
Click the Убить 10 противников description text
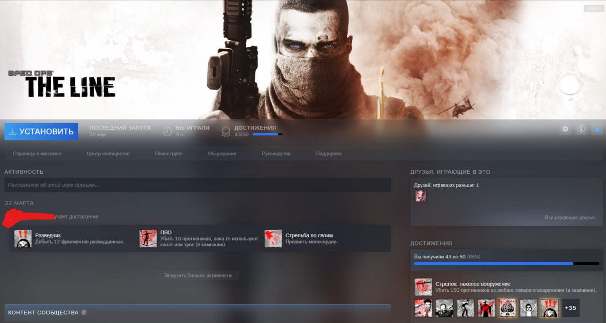point(209,242)
